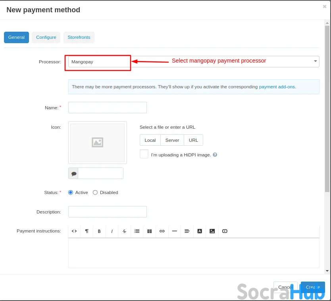
Task: Select the Disabled status radio button
Action: [x=95, y=192]
